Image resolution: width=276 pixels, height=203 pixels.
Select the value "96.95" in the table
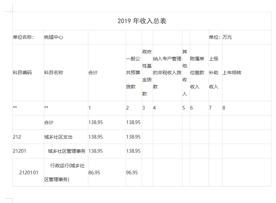pos(132,173)
